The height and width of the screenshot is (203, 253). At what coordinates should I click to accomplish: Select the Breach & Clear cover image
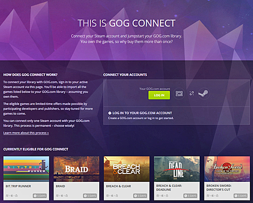tap(126, 169)
